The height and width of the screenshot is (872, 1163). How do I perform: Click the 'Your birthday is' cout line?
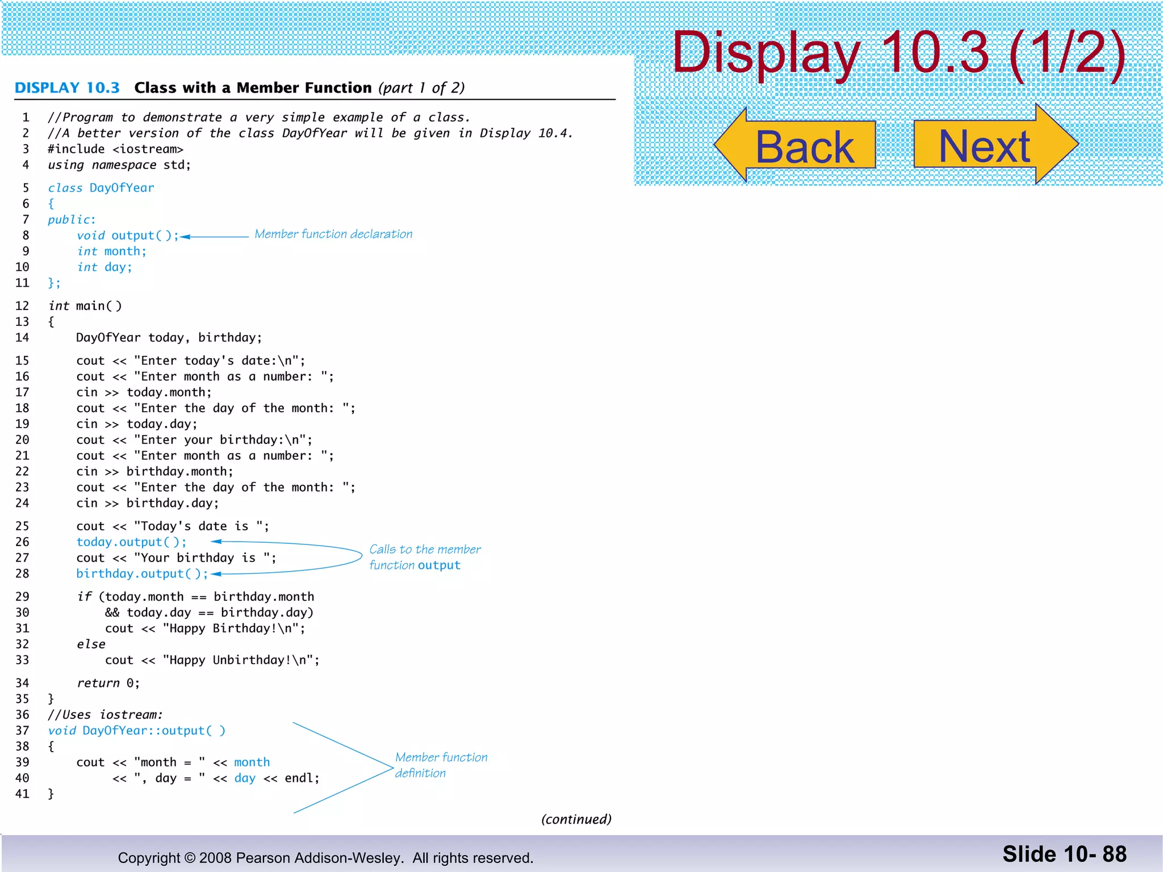tap(177, 558)
